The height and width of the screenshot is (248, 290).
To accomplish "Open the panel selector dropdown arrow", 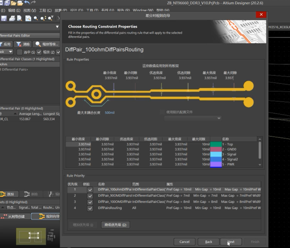I will pos(57,27).
